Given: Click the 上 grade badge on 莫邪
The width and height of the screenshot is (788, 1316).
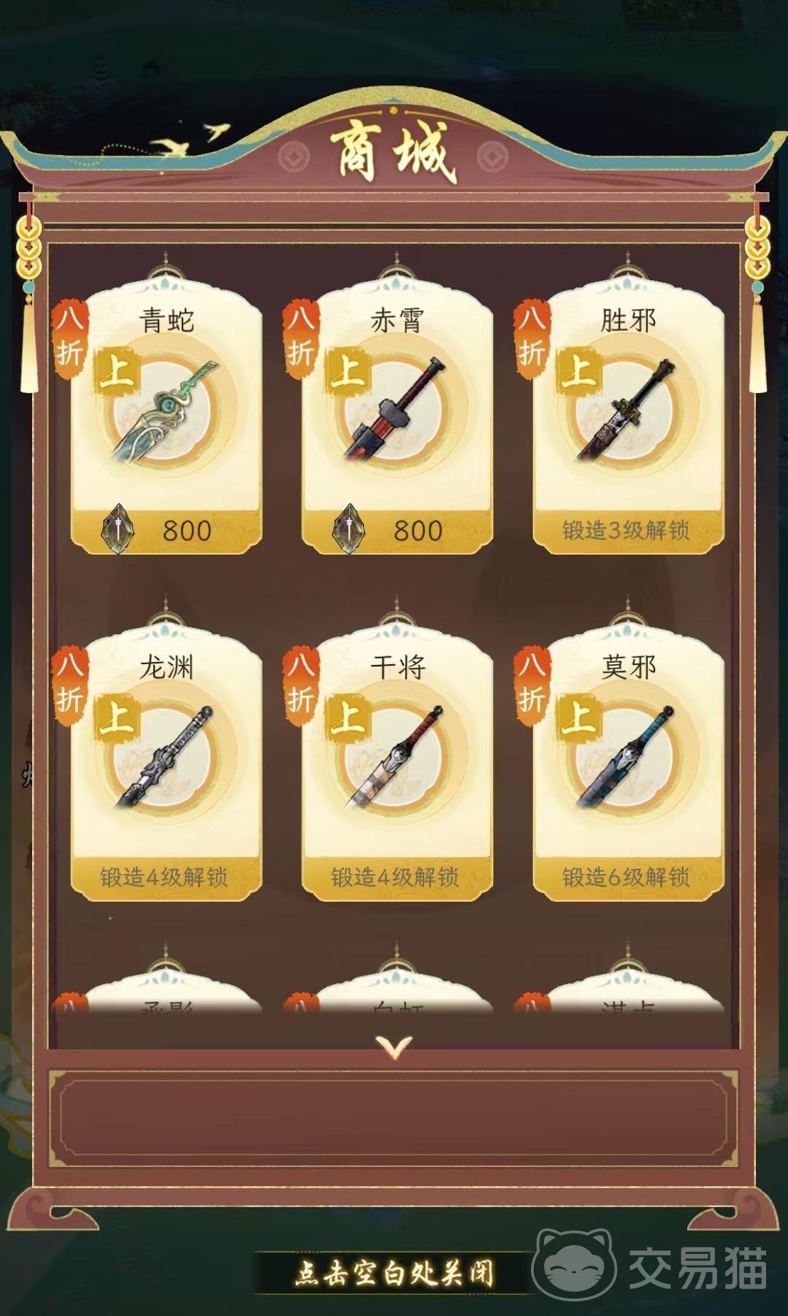Looking at the screenshot, I should pyautogui.click(x=578, y=716).
